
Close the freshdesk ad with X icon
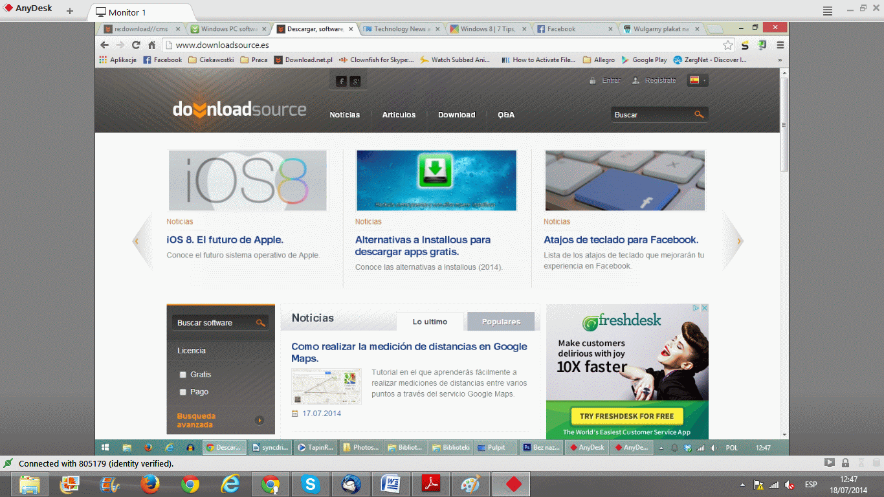(705, 308)
